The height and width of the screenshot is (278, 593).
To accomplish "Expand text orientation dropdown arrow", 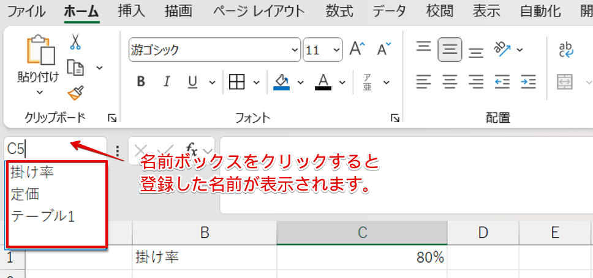I will pyautogui.click(x=520, y=49).
